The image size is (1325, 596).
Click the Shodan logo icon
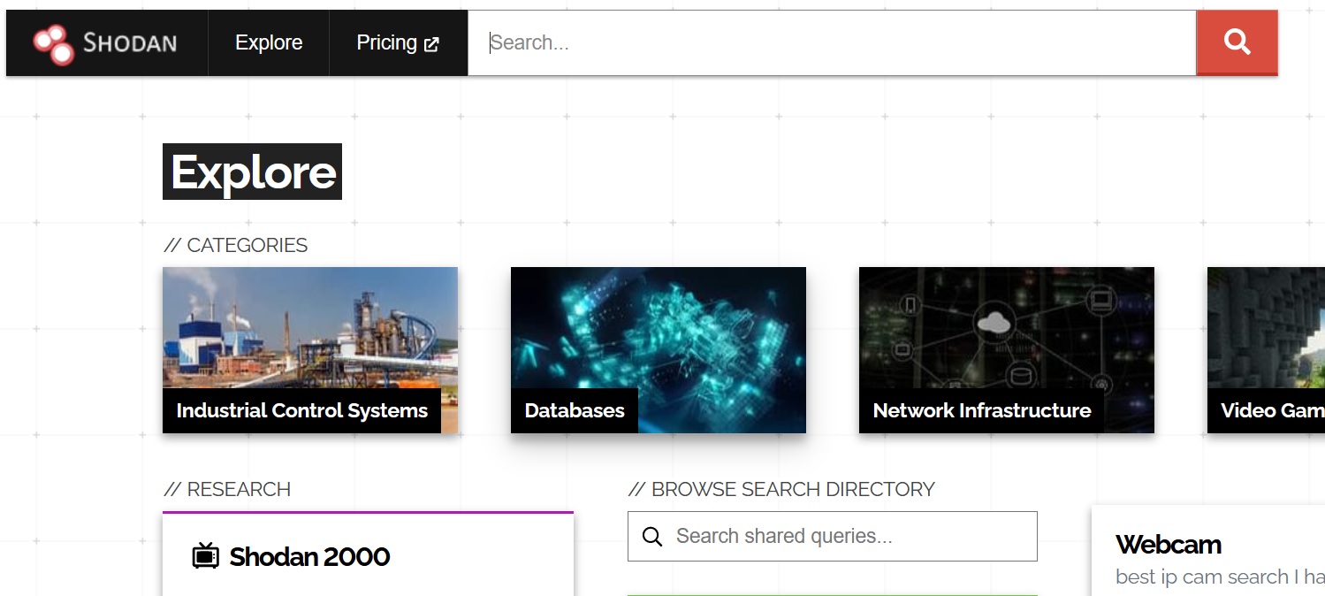pos(51,42)
